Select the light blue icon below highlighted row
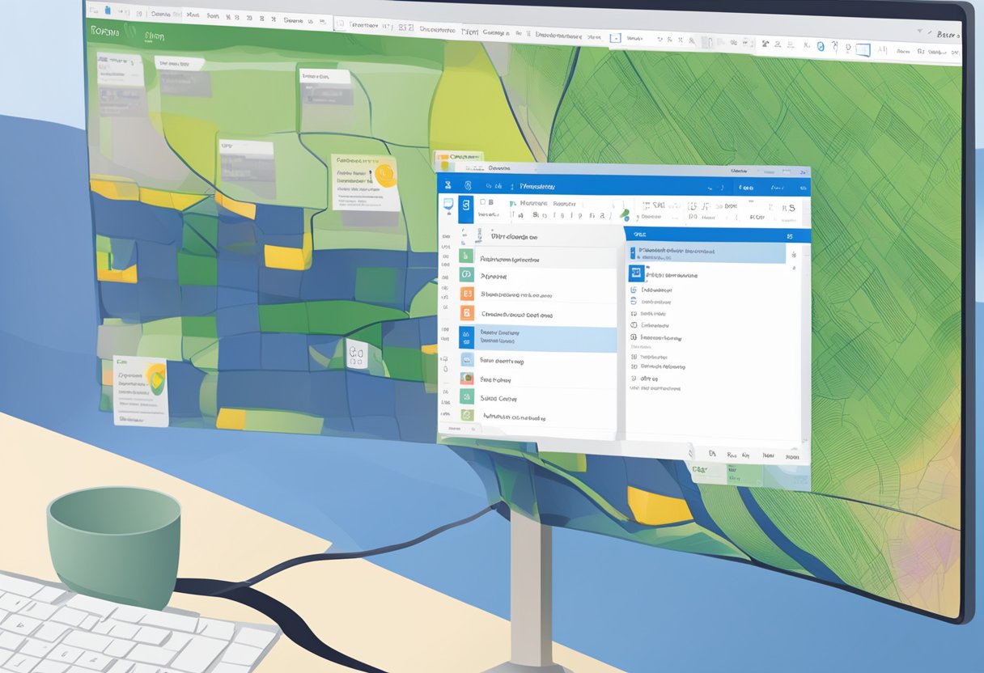 [466, 360]
